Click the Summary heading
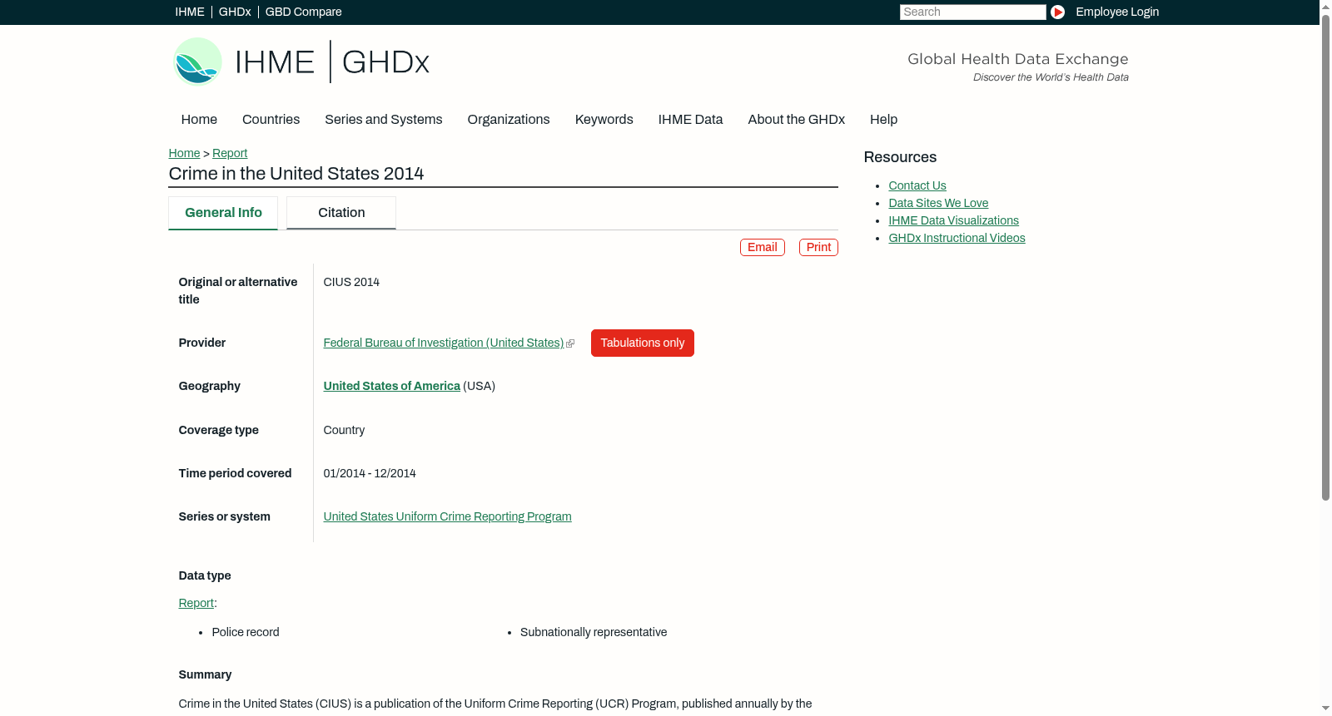Screen dimensions: 1332x716 (x=205, y=674)
